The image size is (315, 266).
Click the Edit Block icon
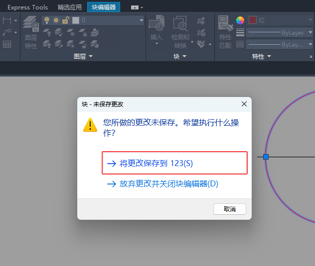[x=201, y=32]
